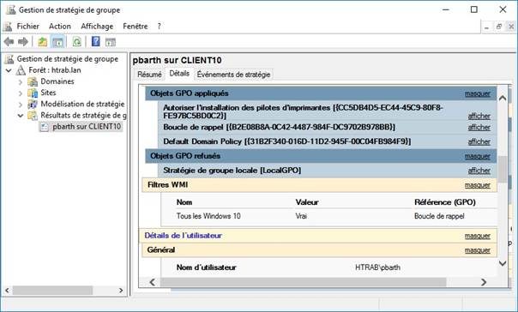518x312 pixels.
Task: Hide the Général section
Action: click(x=478, y=250)
